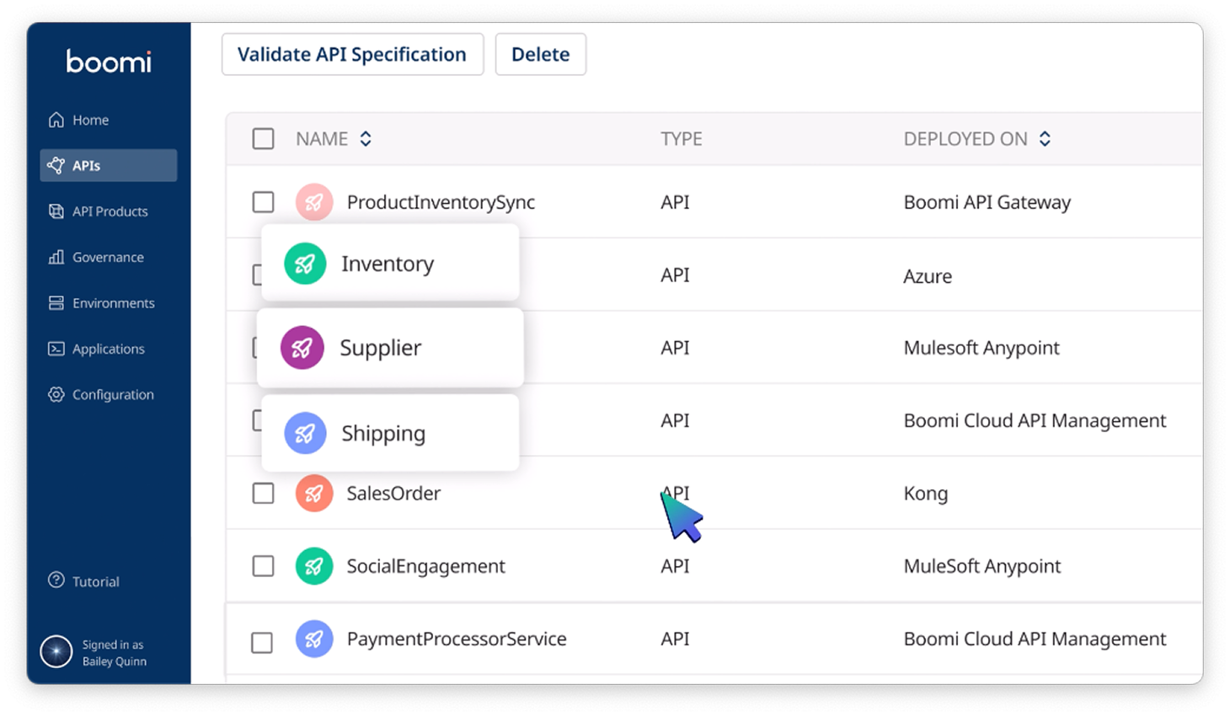Check the ProductInventorySync row checkbox
Screen dimensions: 1230x716
[x=263, y=202]
